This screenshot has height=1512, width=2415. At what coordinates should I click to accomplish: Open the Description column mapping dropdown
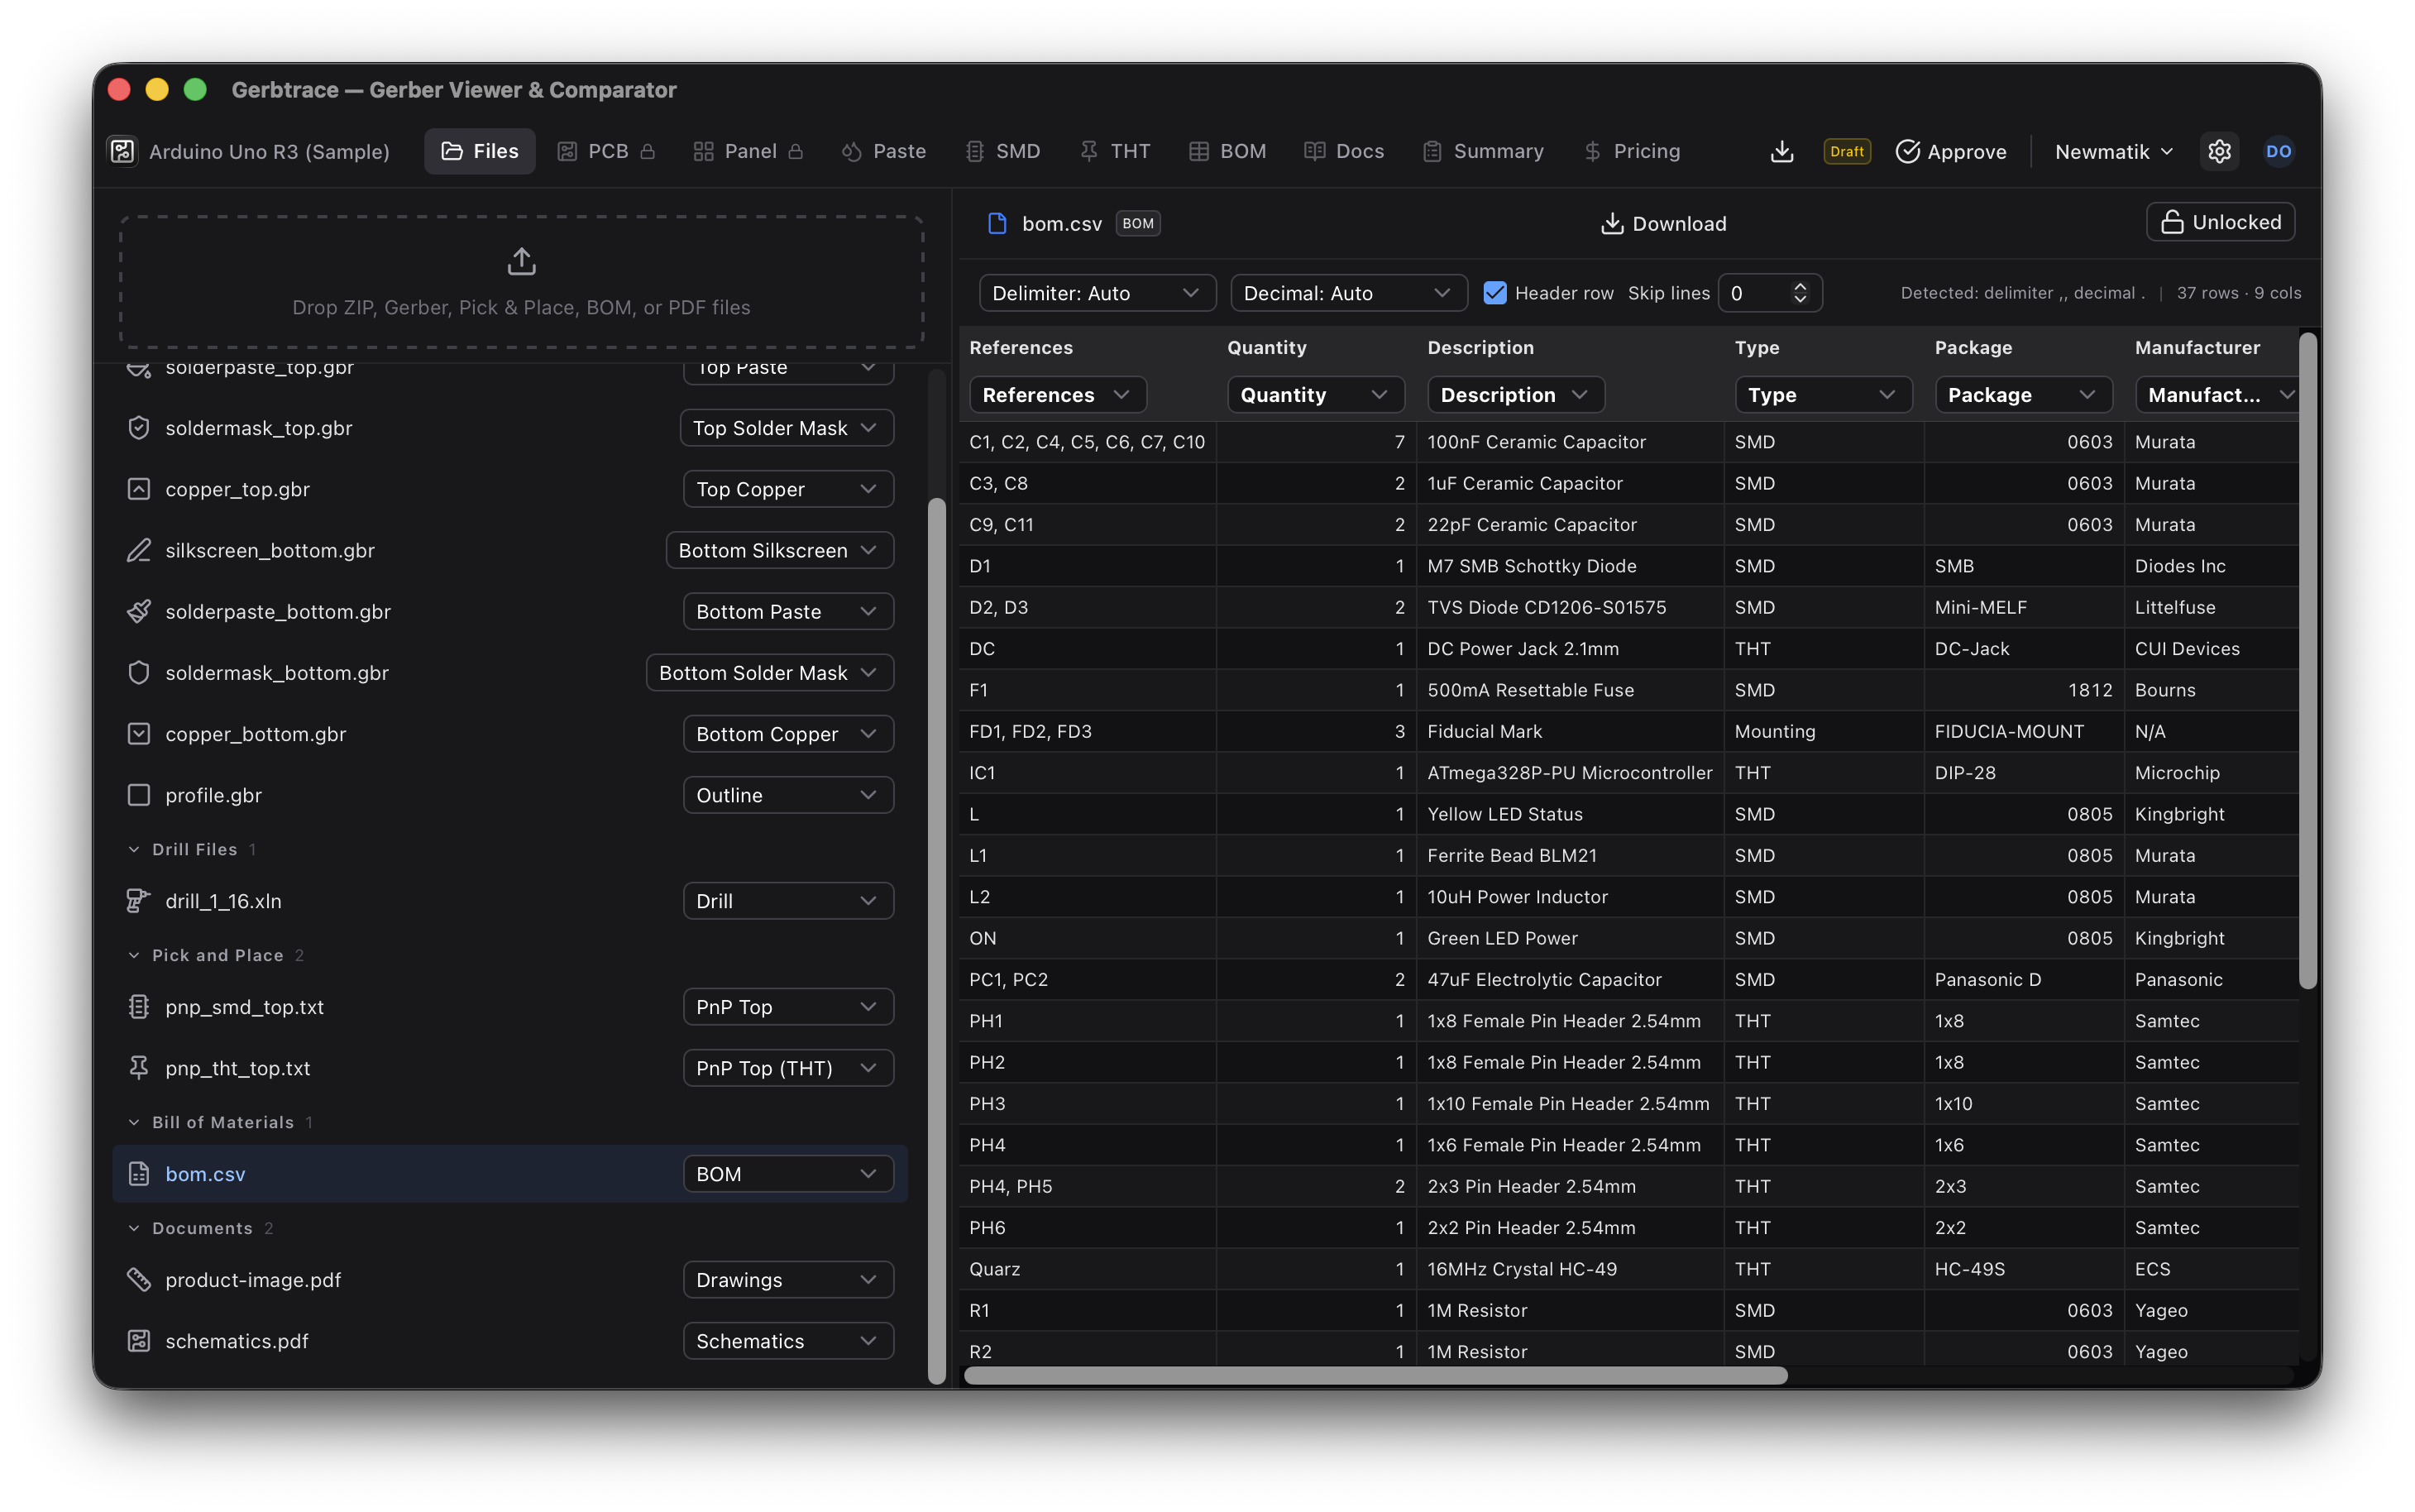(x=1514, y=395)
